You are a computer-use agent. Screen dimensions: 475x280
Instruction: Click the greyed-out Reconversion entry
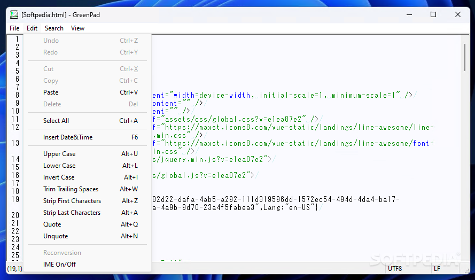coord(87,253)
